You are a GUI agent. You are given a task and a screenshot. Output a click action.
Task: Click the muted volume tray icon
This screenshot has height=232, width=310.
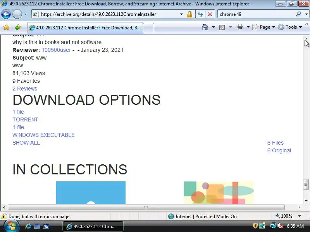pyautogui.click(x=280, y=226)
